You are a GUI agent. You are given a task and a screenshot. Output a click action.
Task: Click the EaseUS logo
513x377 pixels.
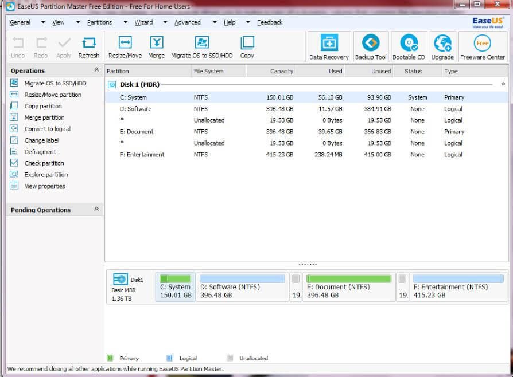[488, 22]
